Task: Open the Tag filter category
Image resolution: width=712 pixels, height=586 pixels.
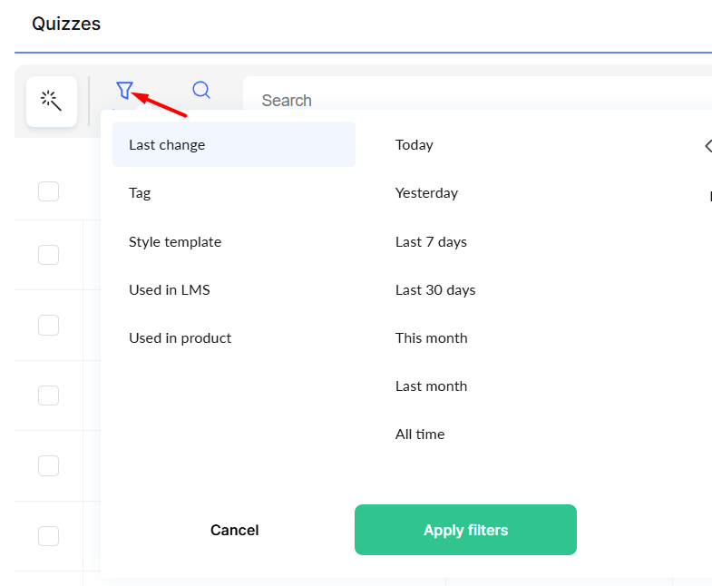Action: [x=140, y=192]
